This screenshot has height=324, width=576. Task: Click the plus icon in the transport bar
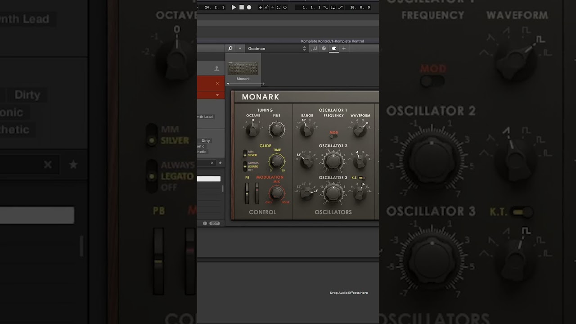click(x=260, y=7)
